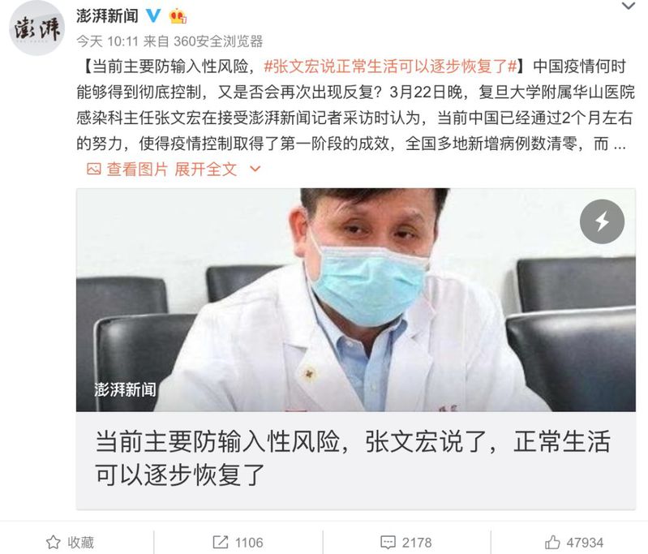Open 查看图片 link
648x554 pixels.
tap(137, 169)
